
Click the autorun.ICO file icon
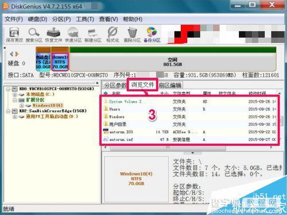click(x=106, y=131)
